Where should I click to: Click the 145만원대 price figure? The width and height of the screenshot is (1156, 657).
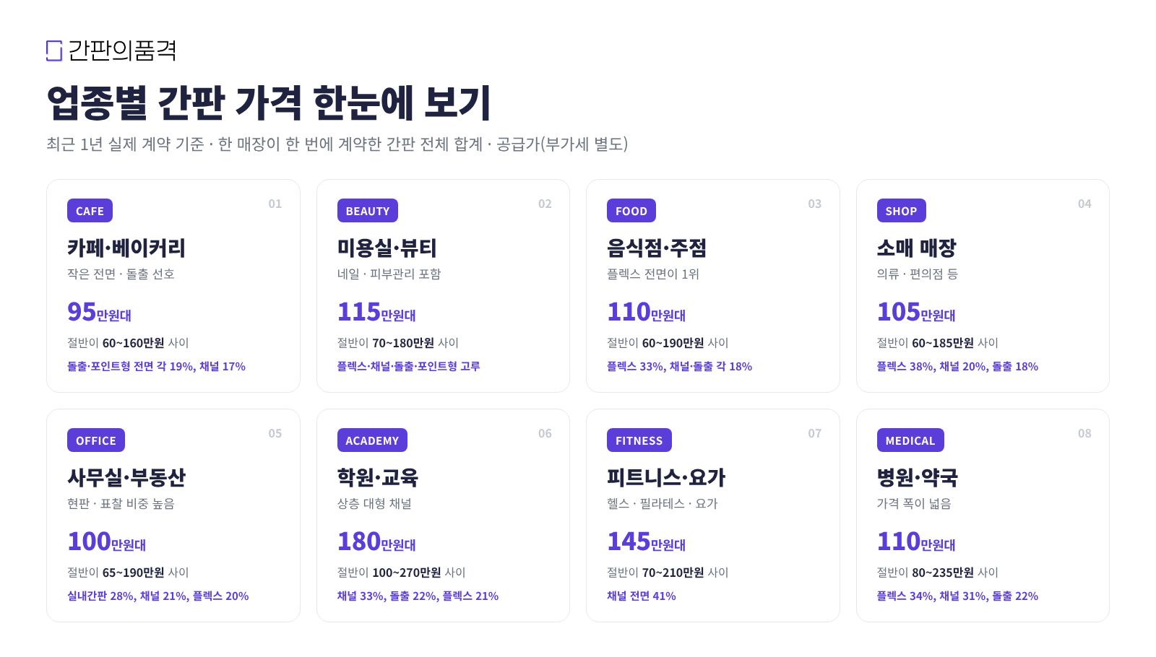(x=647, y=541)
